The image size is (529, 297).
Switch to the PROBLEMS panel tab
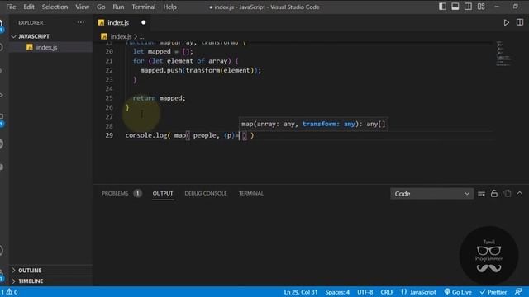(x=115, y=193)
